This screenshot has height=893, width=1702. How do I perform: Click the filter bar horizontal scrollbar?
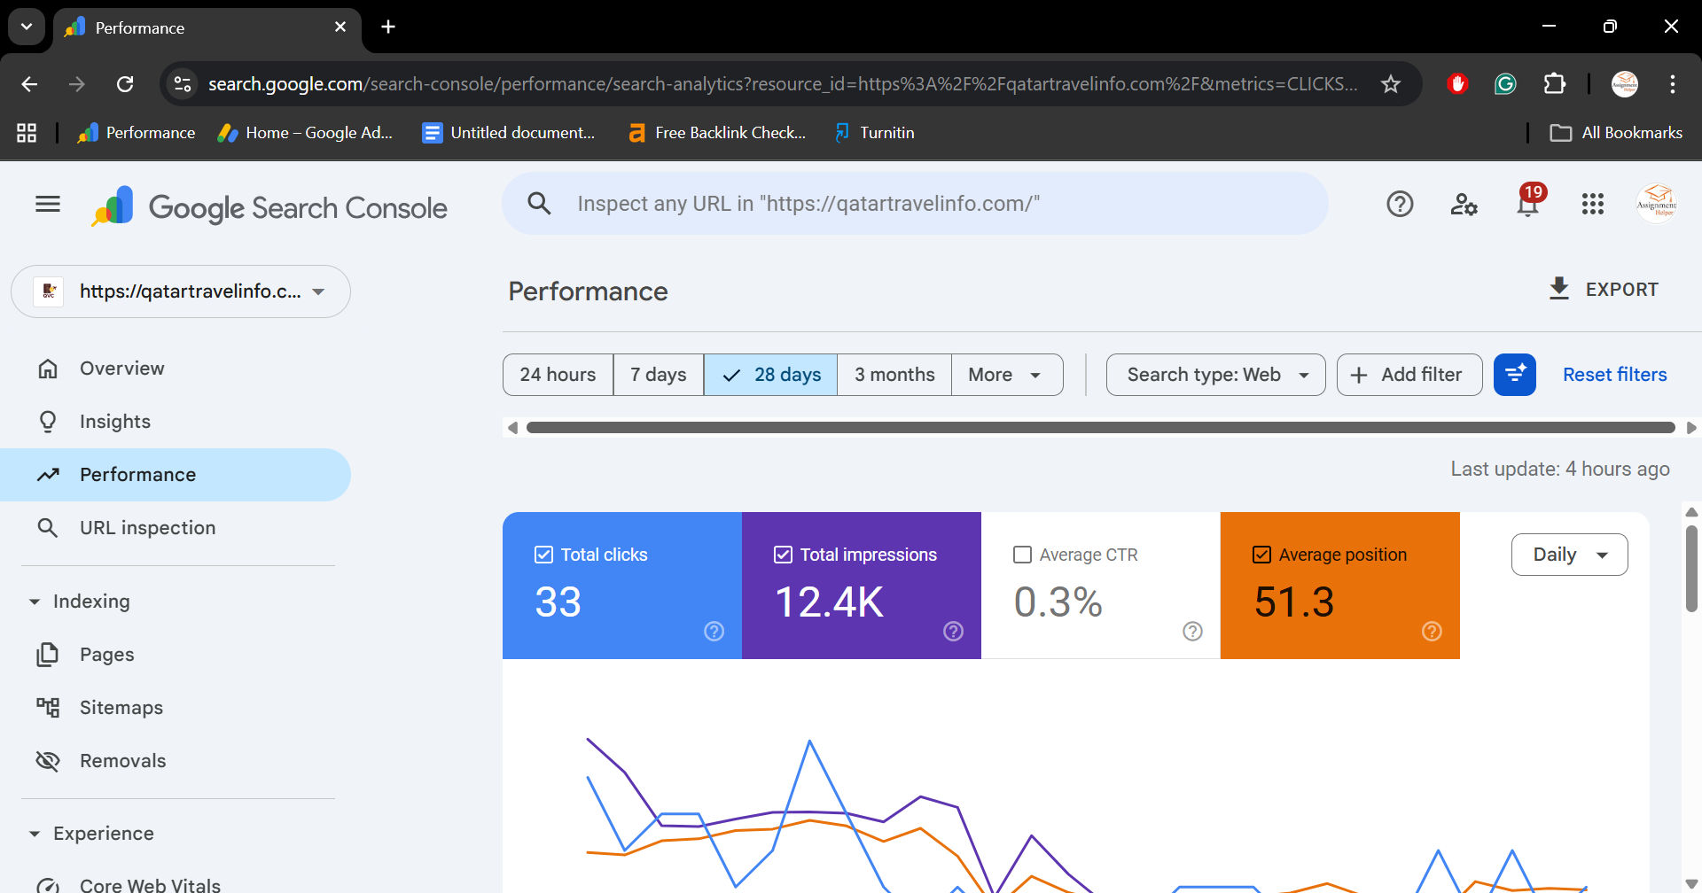coord(1100,428)
